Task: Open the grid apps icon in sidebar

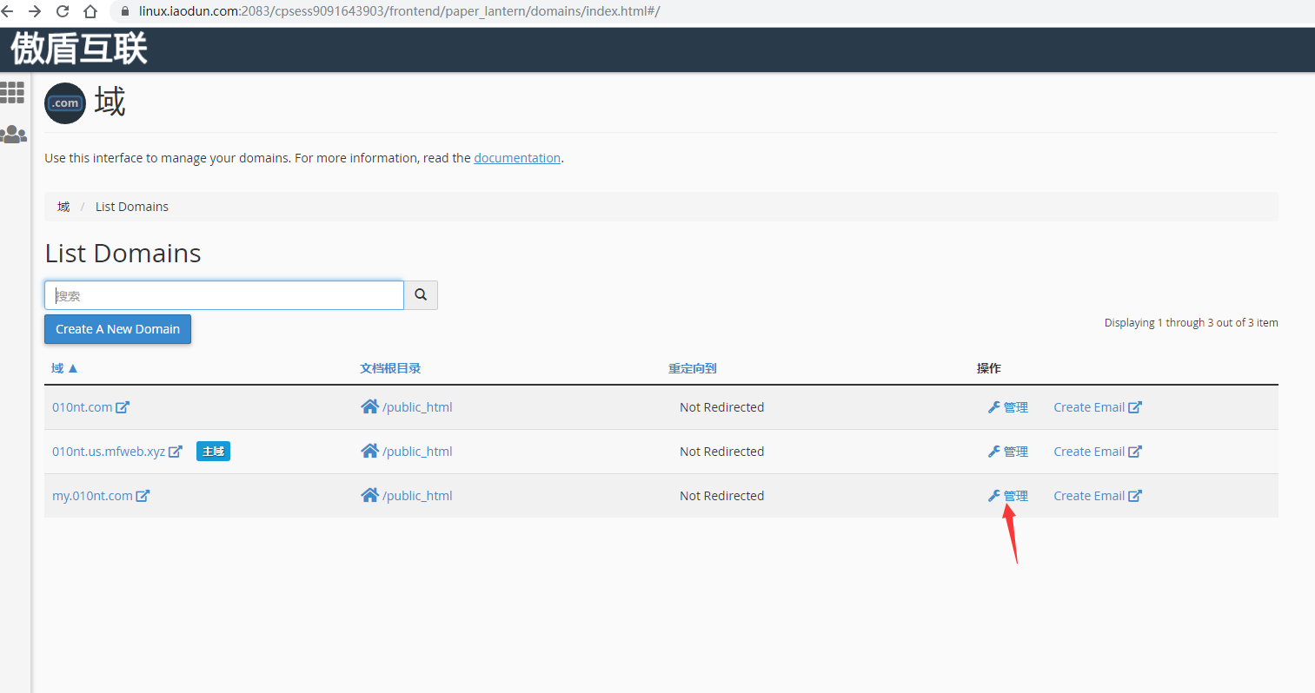Action: [x=12, y=93]
